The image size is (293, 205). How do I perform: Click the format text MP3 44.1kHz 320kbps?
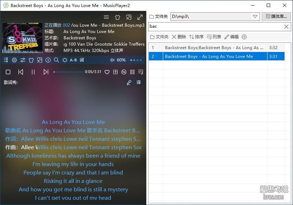[93, 51]
